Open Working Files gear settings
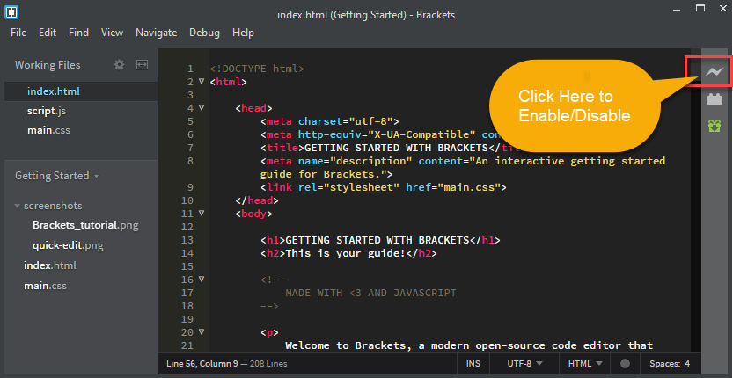This screenshot has height=378, width=733. tap(120, 65)
